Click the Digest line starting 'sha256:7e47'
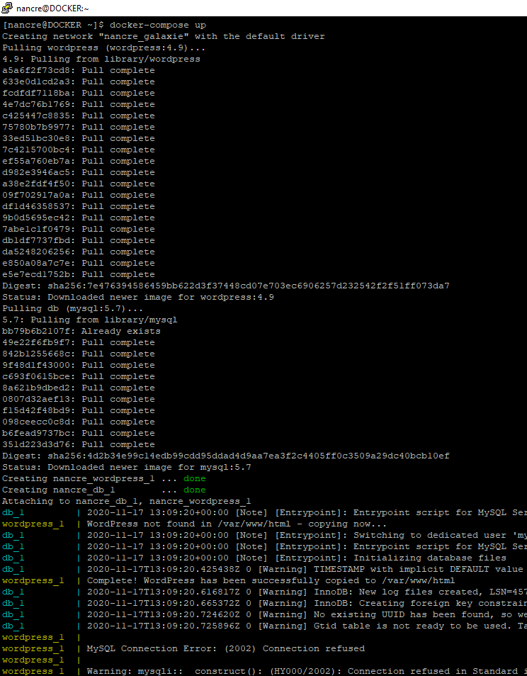 [x=226, y=286]
